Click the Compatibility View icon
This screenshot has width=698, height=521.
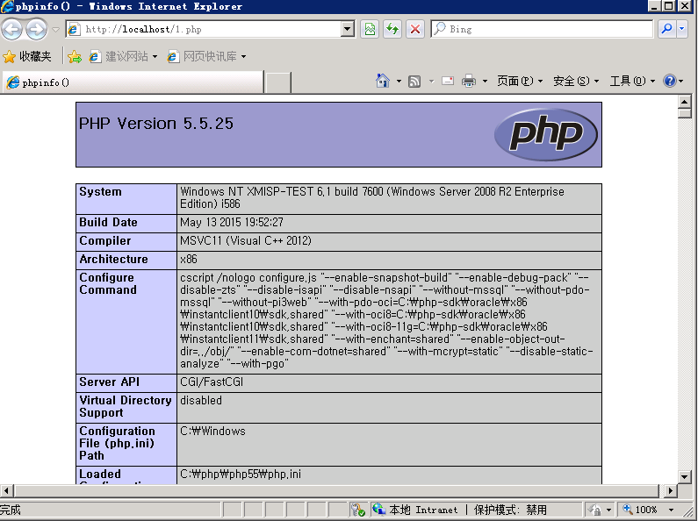tap(370, 29)
